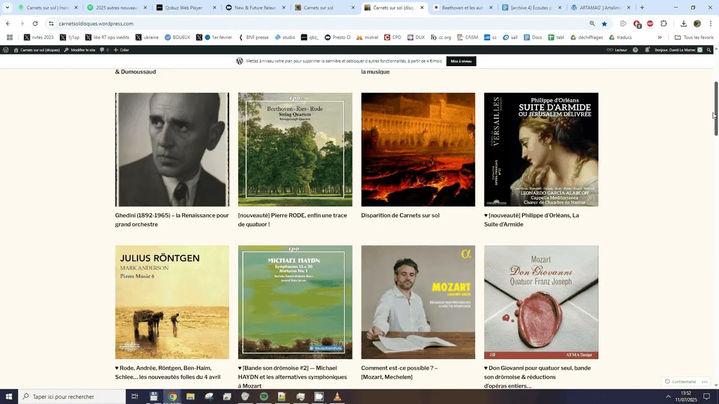
Task: Open the Beethoven Ries Rode String Quartets cover
Action: coord(295,150)
